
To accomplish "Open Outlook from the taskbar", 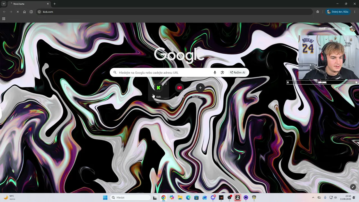I will pyautogui.click(x=205, y=198).
